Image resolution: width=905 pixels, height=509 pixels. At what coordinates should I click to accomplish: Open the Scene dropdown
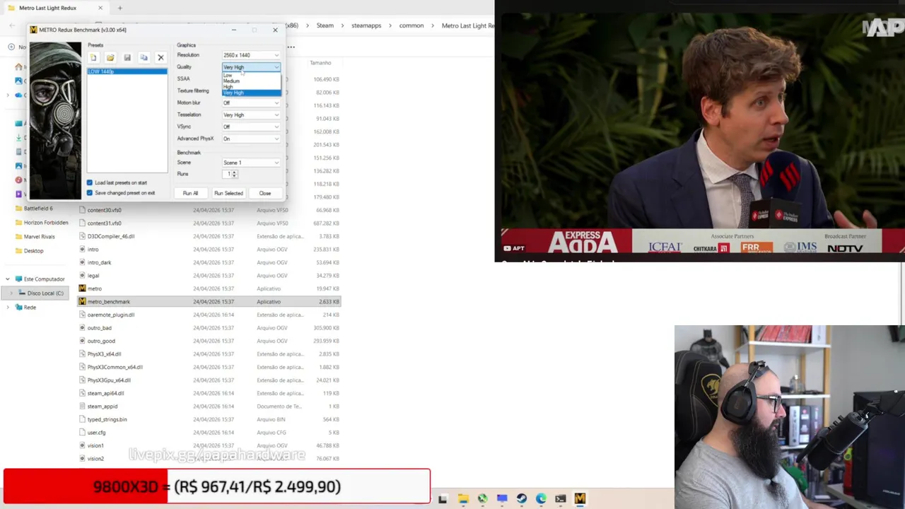[x=251, y=163]
